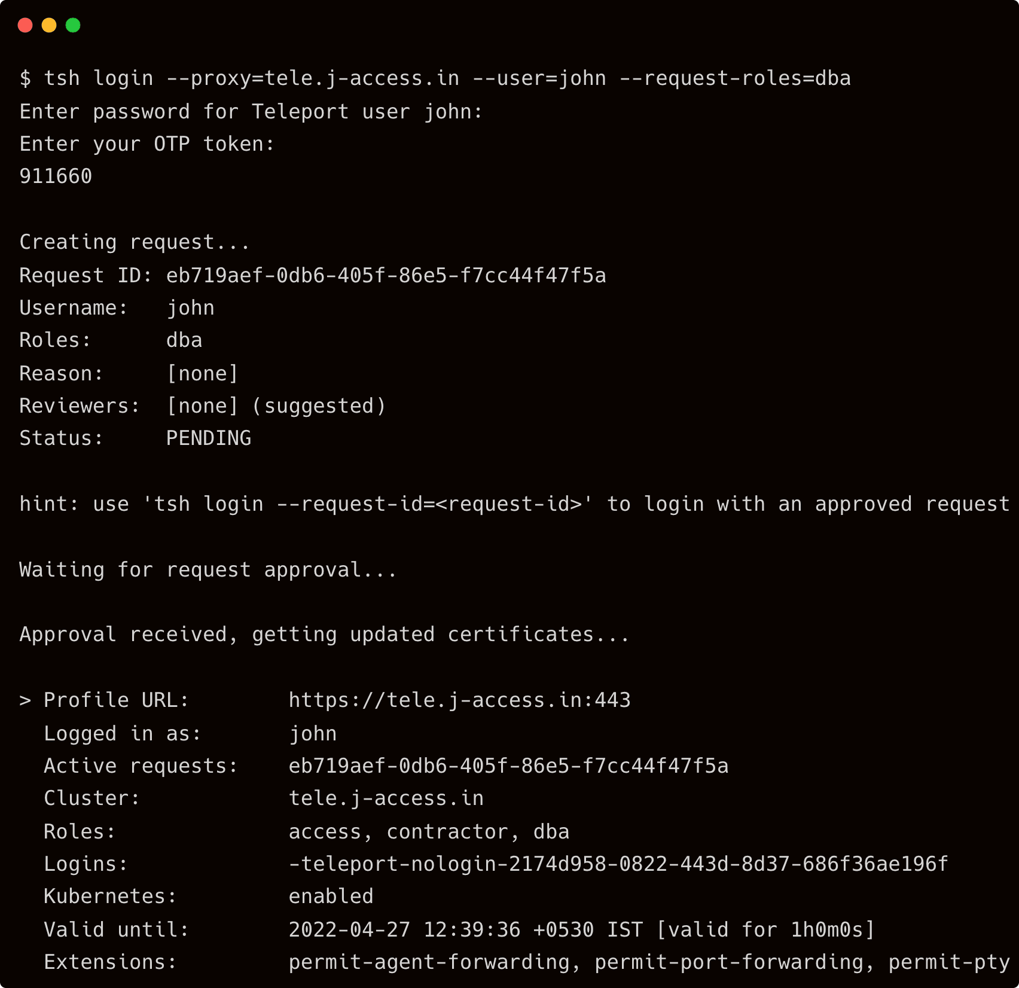Click the 'Logged in as' value john
This screenshot has height=988, width=1019.
[x=313, y=734]
